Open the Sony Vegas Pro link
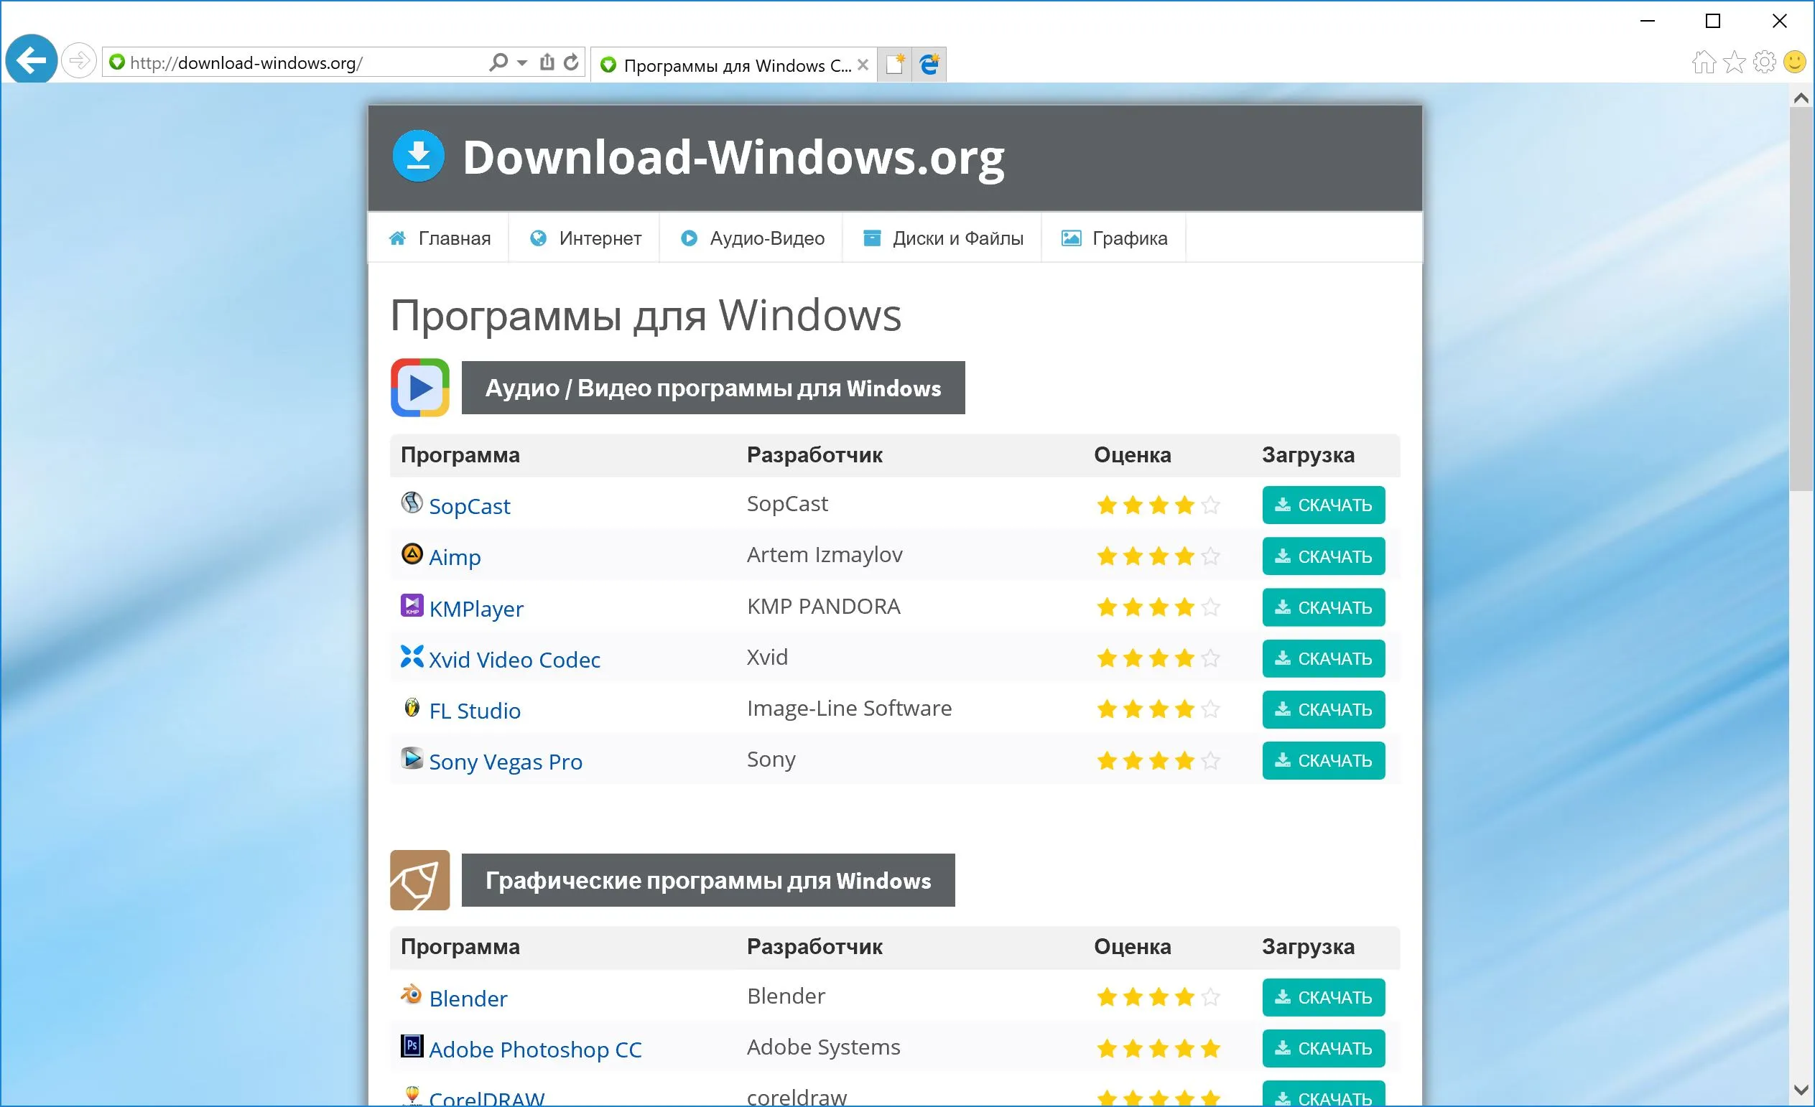This screenshot has width=1815, height=1107. coord(506,762)
